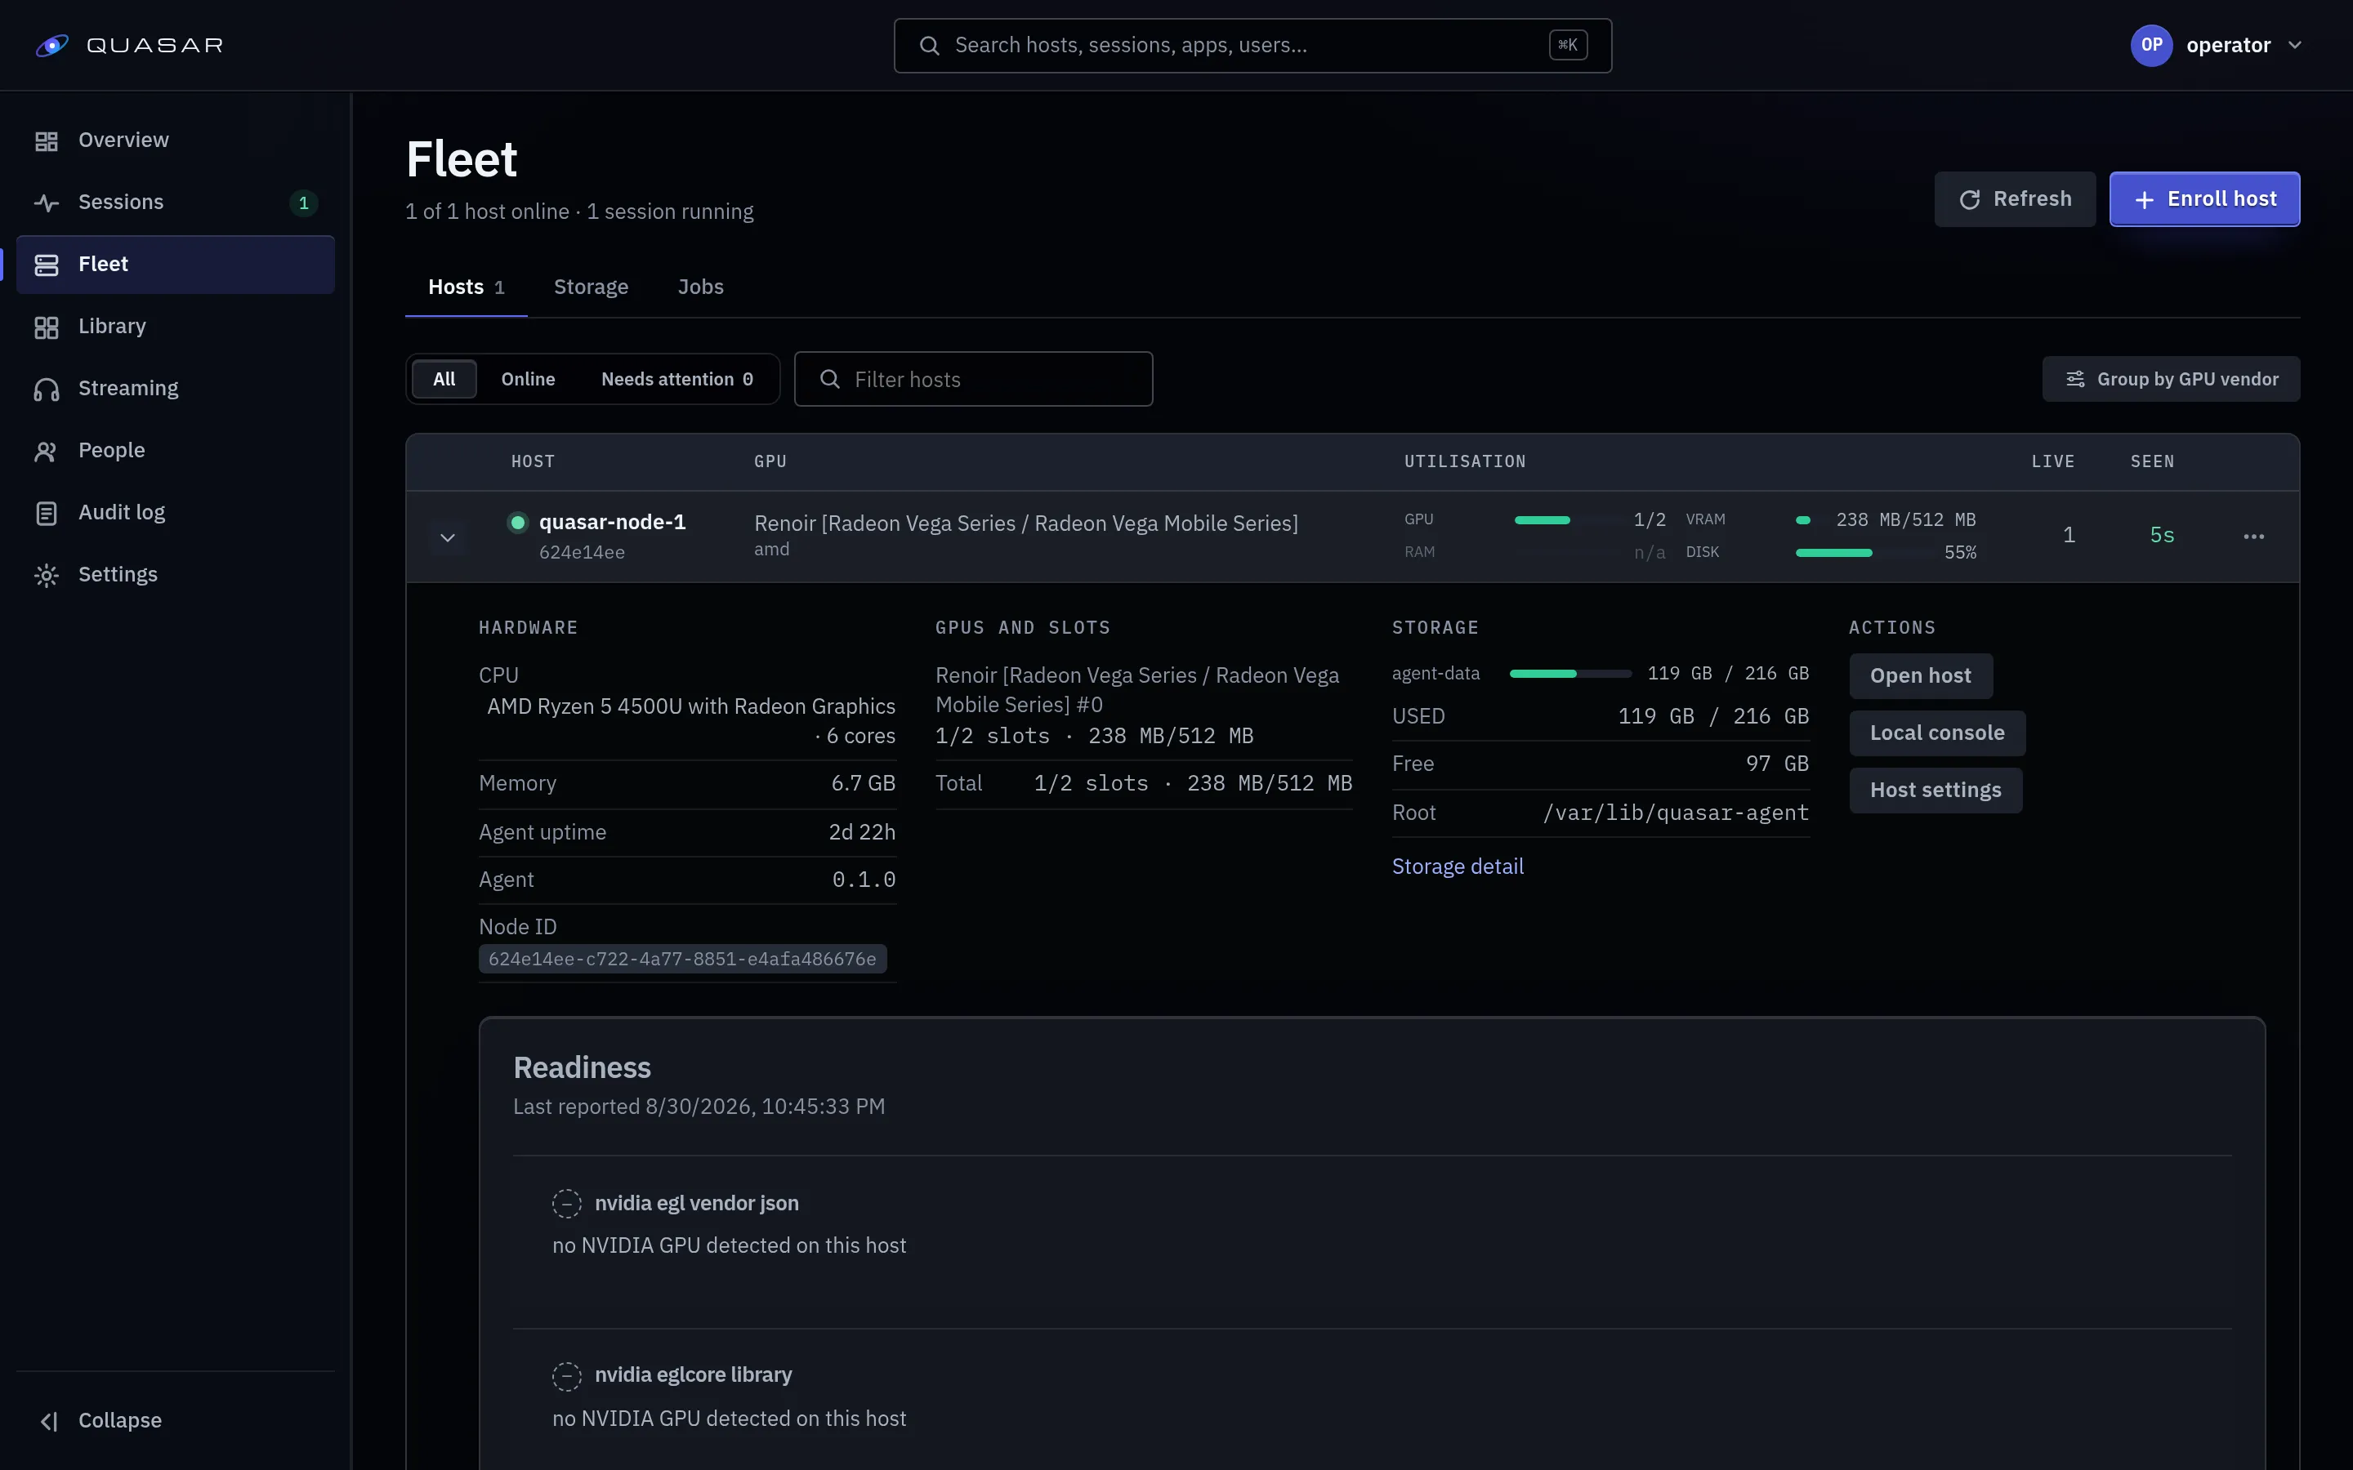
Task: Click the Root path /var/lib/quasar-agent
Action: tap(1677, 813)
